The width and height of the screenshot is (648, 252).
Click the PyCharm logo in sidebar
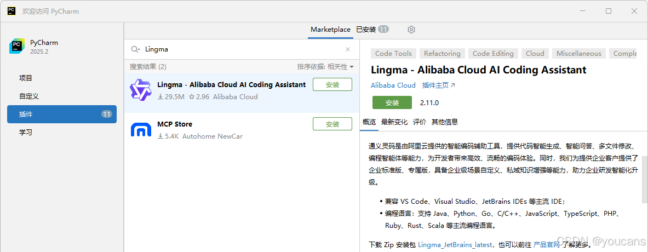(17, 46)
